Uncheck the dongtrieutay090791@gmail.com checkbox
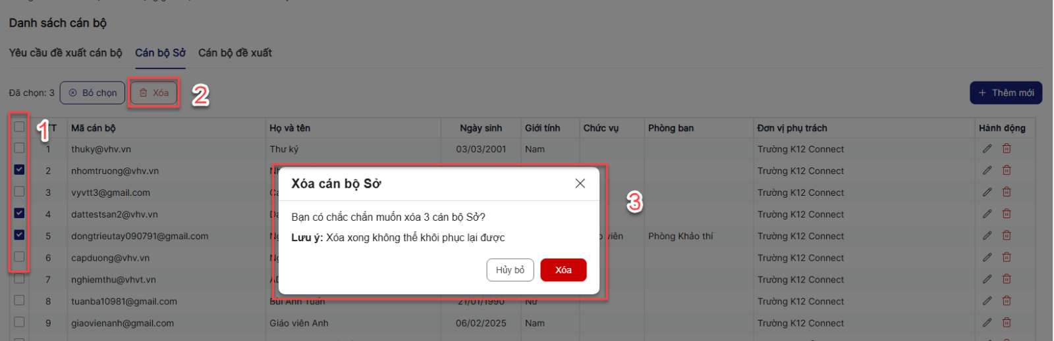This screenshot has height=341, width=1054. pyautogui.click(x=19, y=235)
